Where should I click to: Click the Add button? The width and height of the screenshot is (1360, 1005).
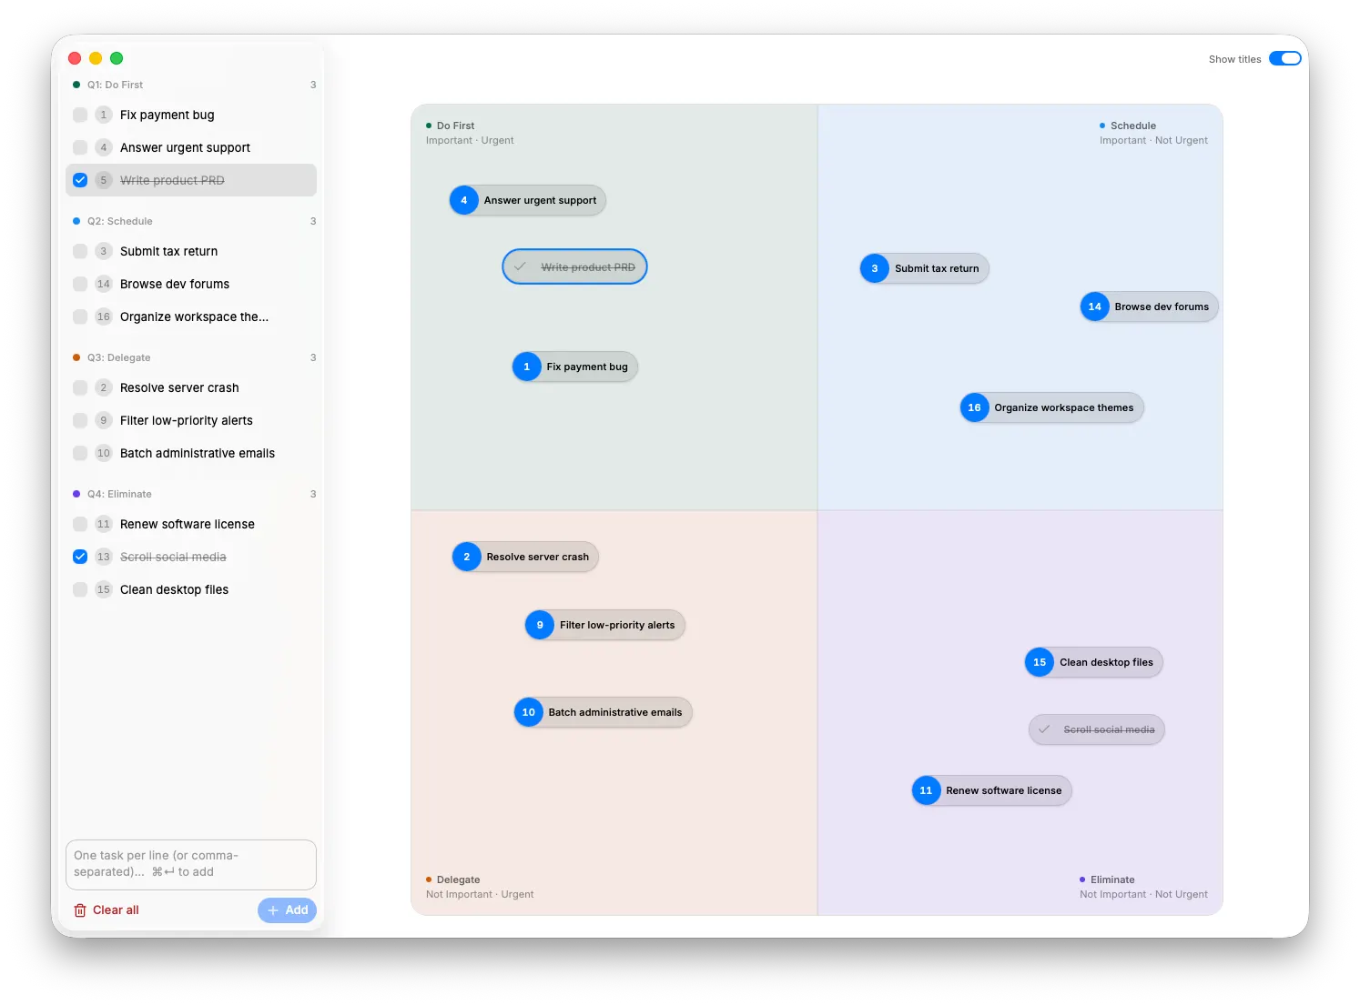coord(287,910)
